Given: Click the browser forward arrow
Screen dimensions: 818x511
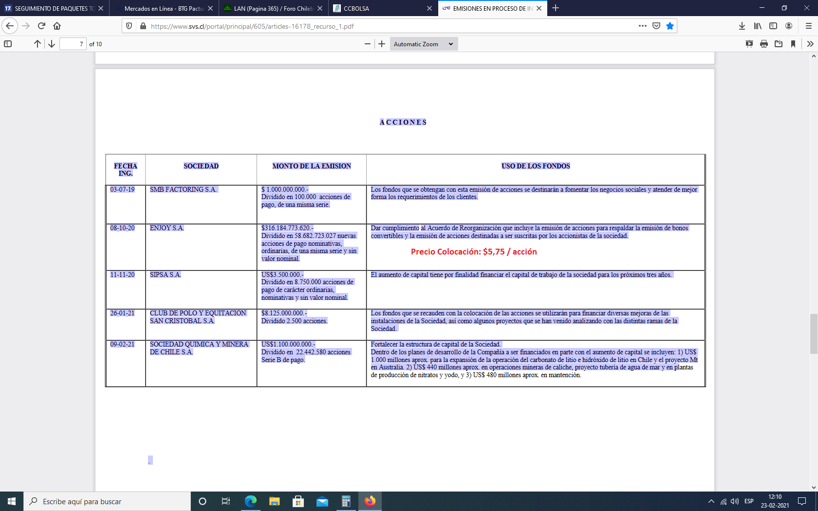Looking at the screenshot, I should pos(26,26).
